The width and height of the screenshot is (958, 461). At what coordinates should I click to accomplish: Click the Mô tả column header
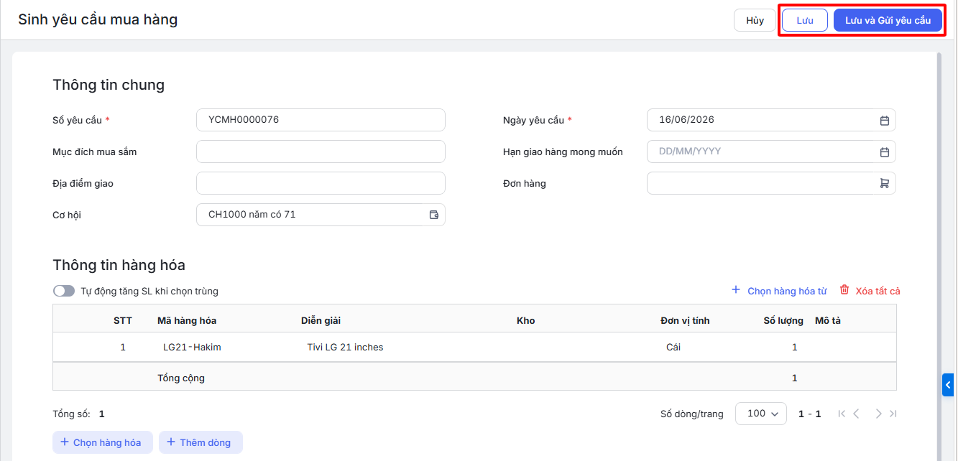pyautogui.click(x=828, y=320)
